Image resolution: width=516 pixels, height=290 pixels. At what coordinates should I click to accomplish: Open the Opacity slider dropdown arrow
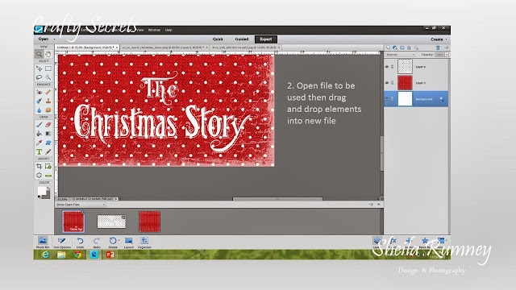(447, 55)
